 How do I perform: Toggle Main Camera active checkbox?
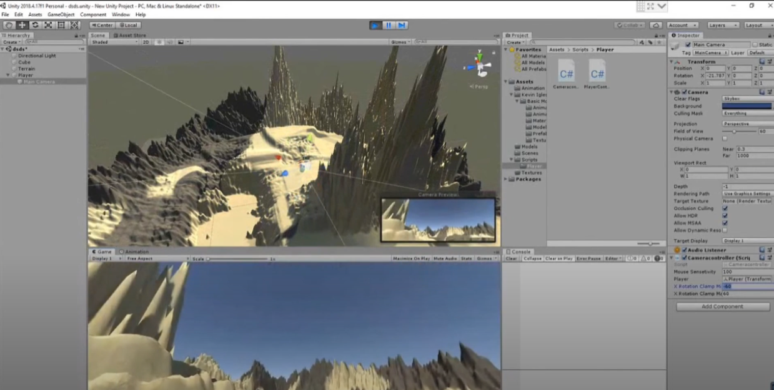click(688, 45)
